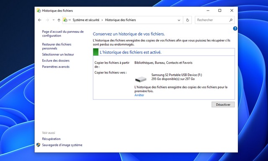Maximize the Historique des fichiers window
The width and height of the screenshot is (268, 161).
[220, 10]
